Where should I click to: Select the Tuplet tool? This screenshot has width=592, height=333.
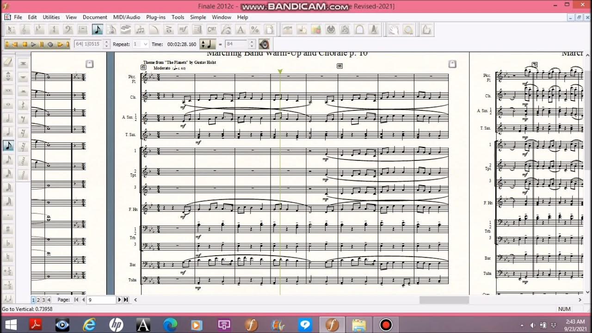(140, 30)
